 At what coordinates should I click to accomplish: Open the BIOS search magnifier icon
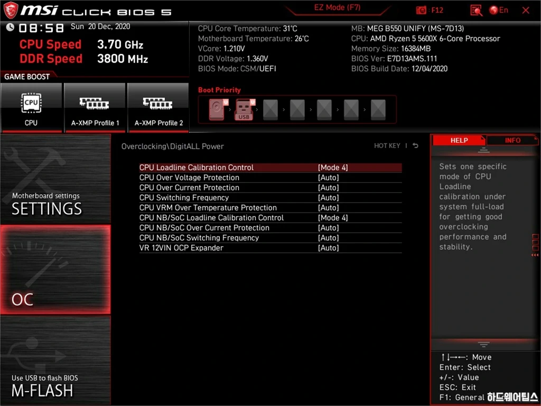(x=476, y=11)
